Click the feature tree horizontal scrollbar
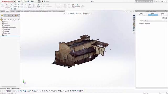 [9, 87]
